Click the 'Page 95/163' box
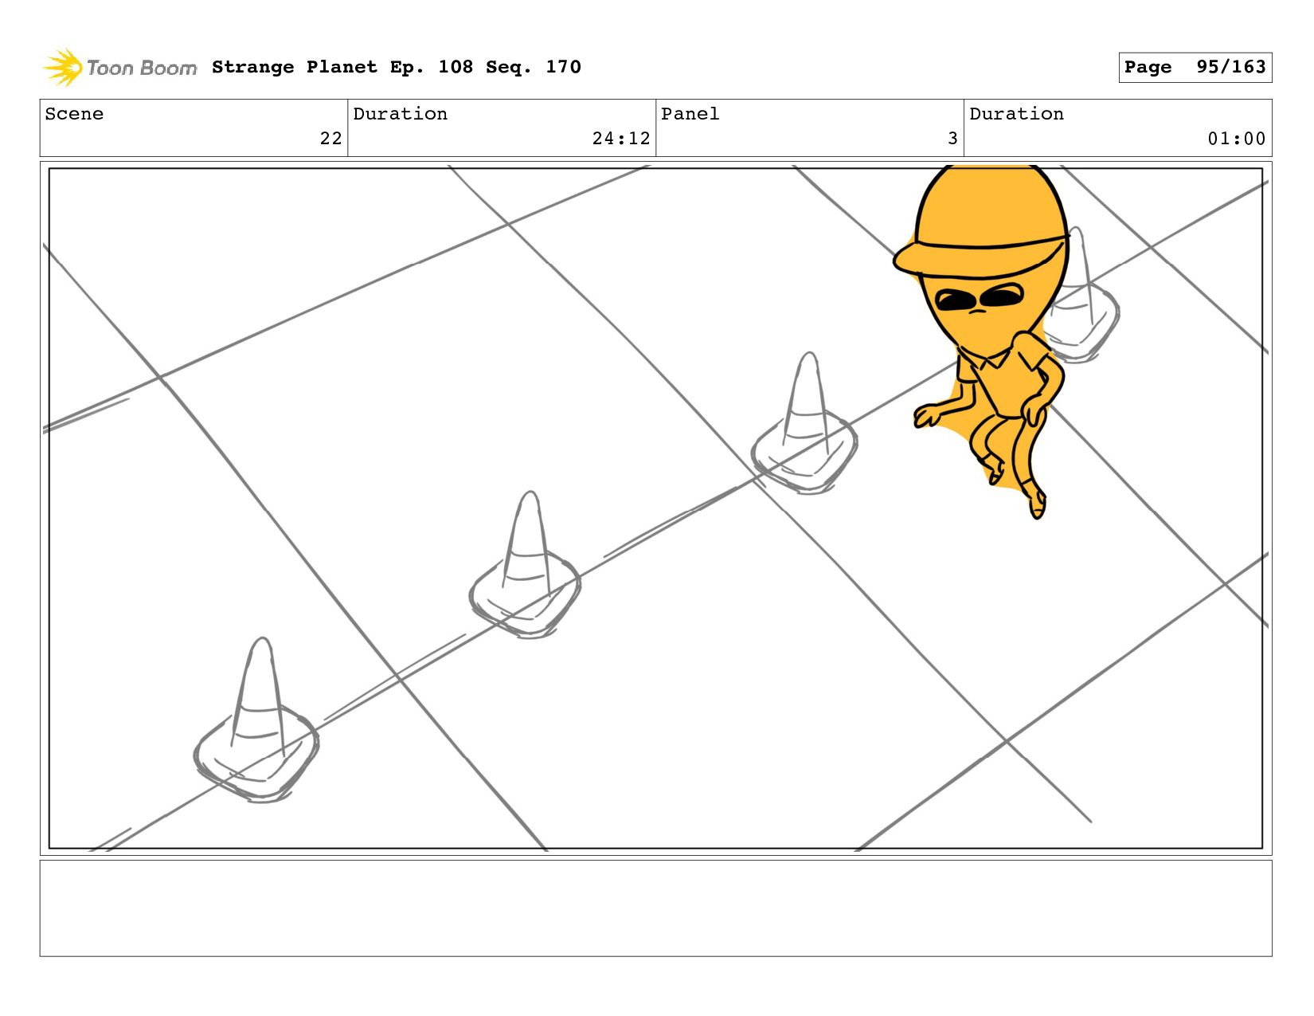Image resolution: width=1314 pixels, height=1016 pixels. [1195, 67]
